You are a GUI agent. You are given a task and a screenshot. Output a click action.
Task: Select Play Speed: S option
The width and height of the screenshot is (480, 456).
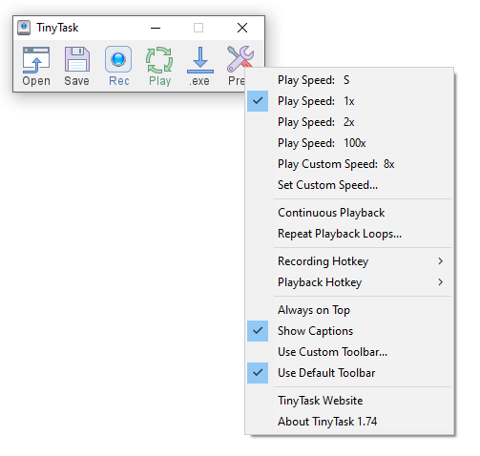click(x=349, y=80)
